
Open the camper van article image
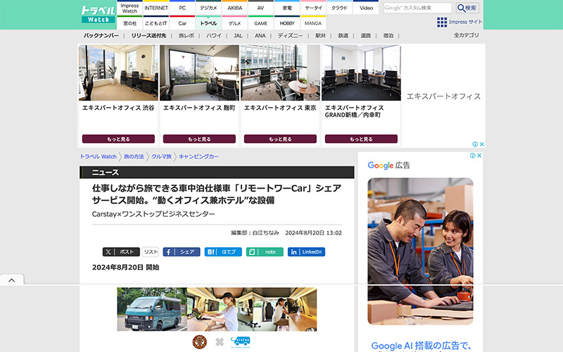click(x=217, y=309)
